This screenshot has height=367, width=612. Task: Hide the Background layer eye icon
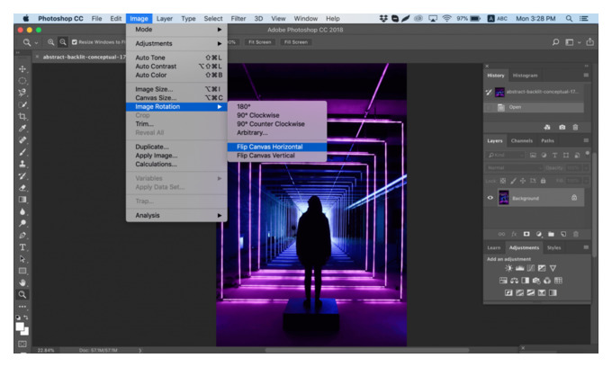[x=490, y=198]
